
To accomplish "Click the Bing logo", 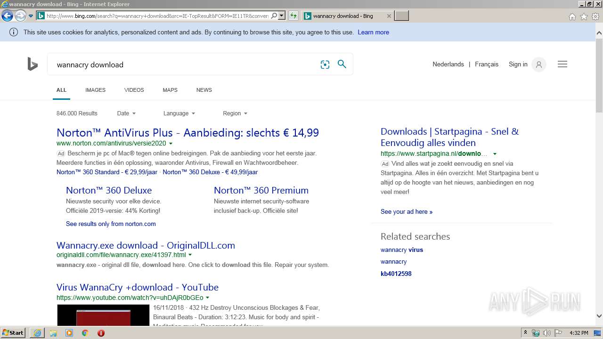I will click(x=33, y=64).
